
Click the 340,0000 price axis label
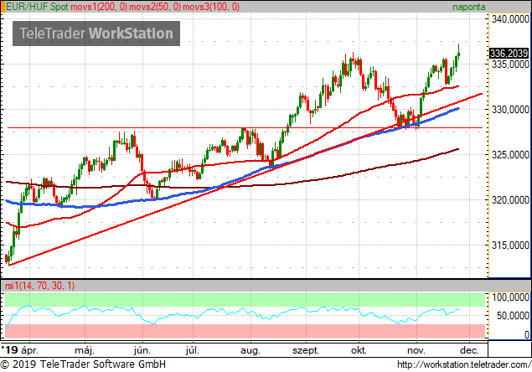510,19
